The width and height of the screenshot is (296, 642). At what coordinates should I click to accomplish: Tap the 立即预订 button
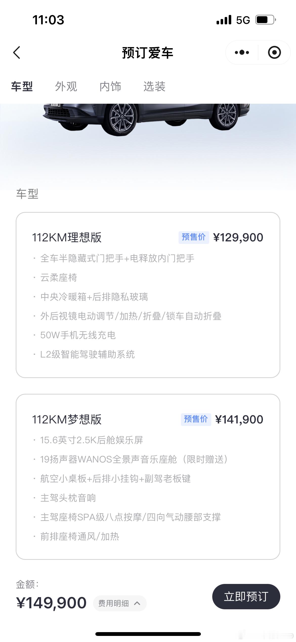click(x=246, y=596)
